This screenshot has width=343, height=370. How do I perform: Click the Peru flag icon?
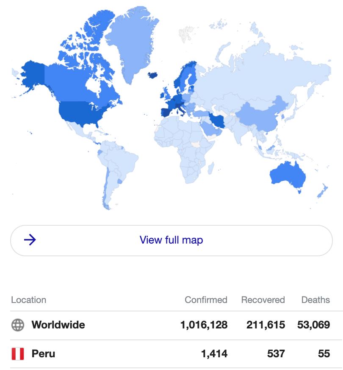pyautogui.click(x=17, y=353)
